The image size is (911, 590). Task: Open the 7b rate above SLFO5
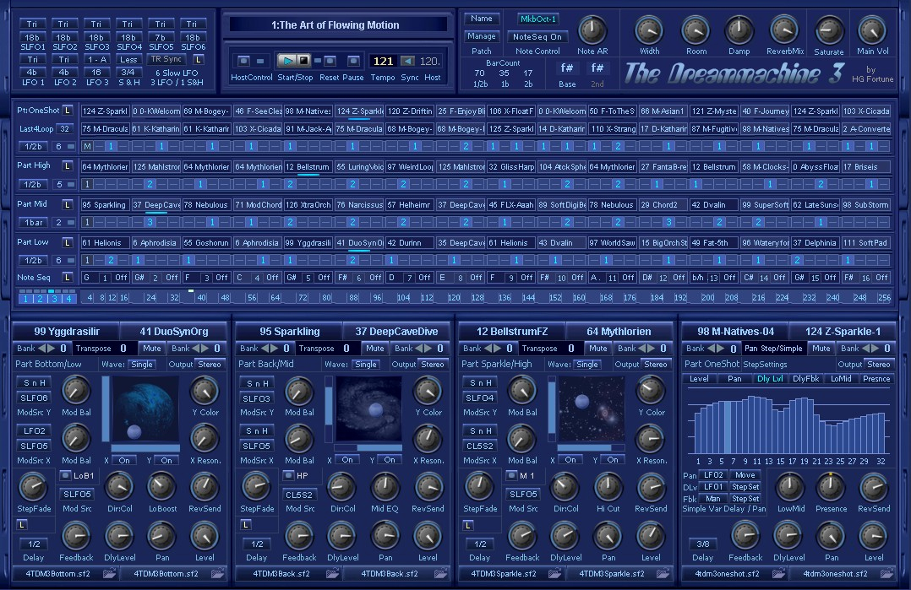click(161, 37)
